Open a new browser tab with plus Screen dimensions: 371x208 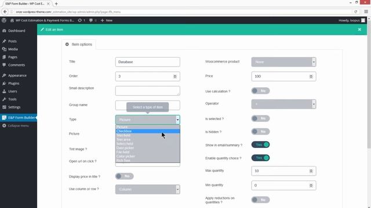click(x=56, y=4)
